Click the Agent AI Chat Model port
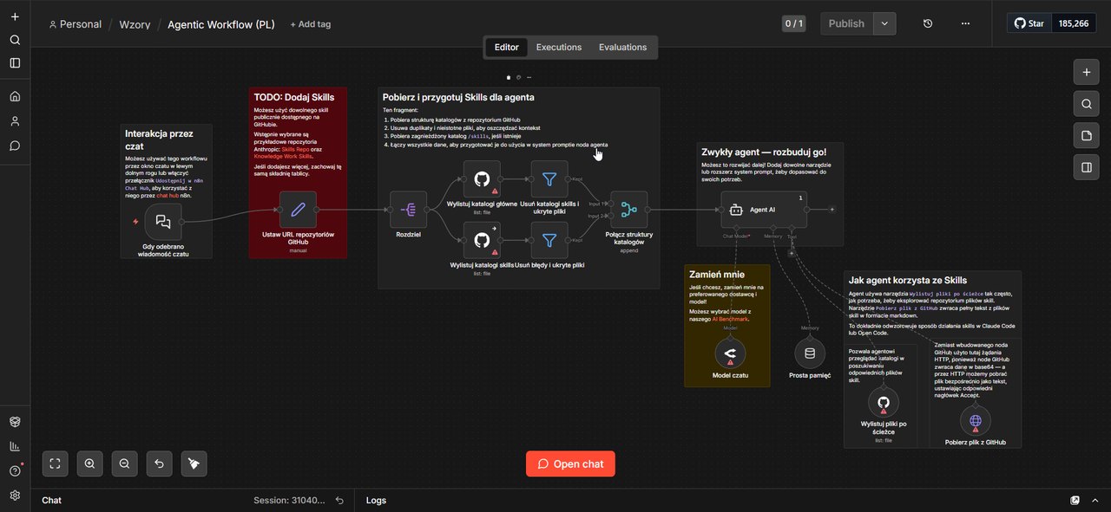 click(x=735, y=228)
